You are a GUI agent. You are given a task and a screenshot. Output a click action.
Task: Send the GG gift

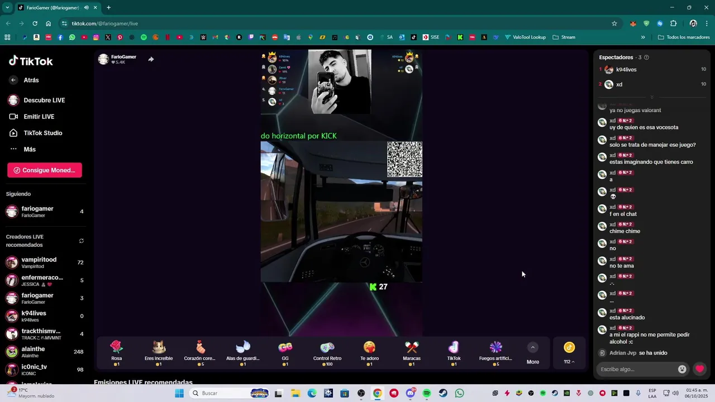pyautogui.click(x=285, y=353)
